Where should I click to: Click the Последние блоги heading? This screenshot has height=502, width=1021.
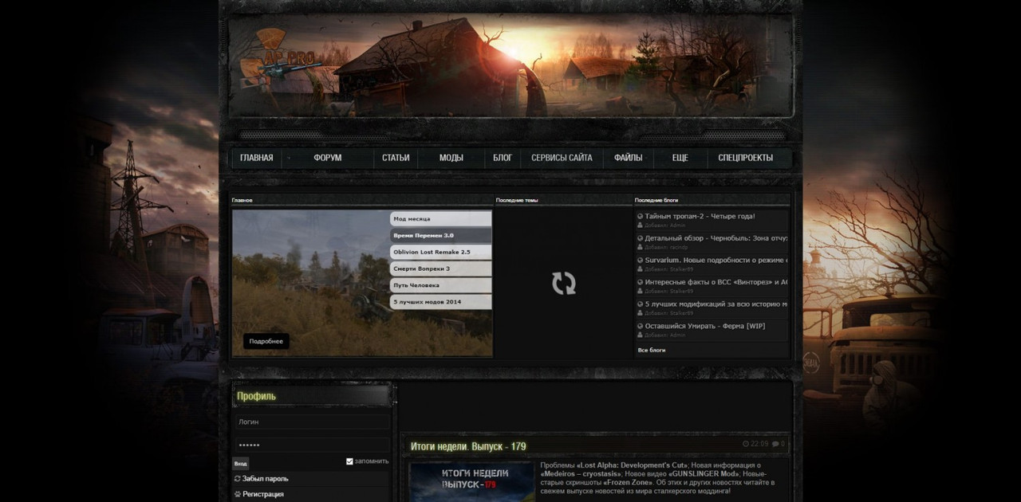click(x=656, y=200)
